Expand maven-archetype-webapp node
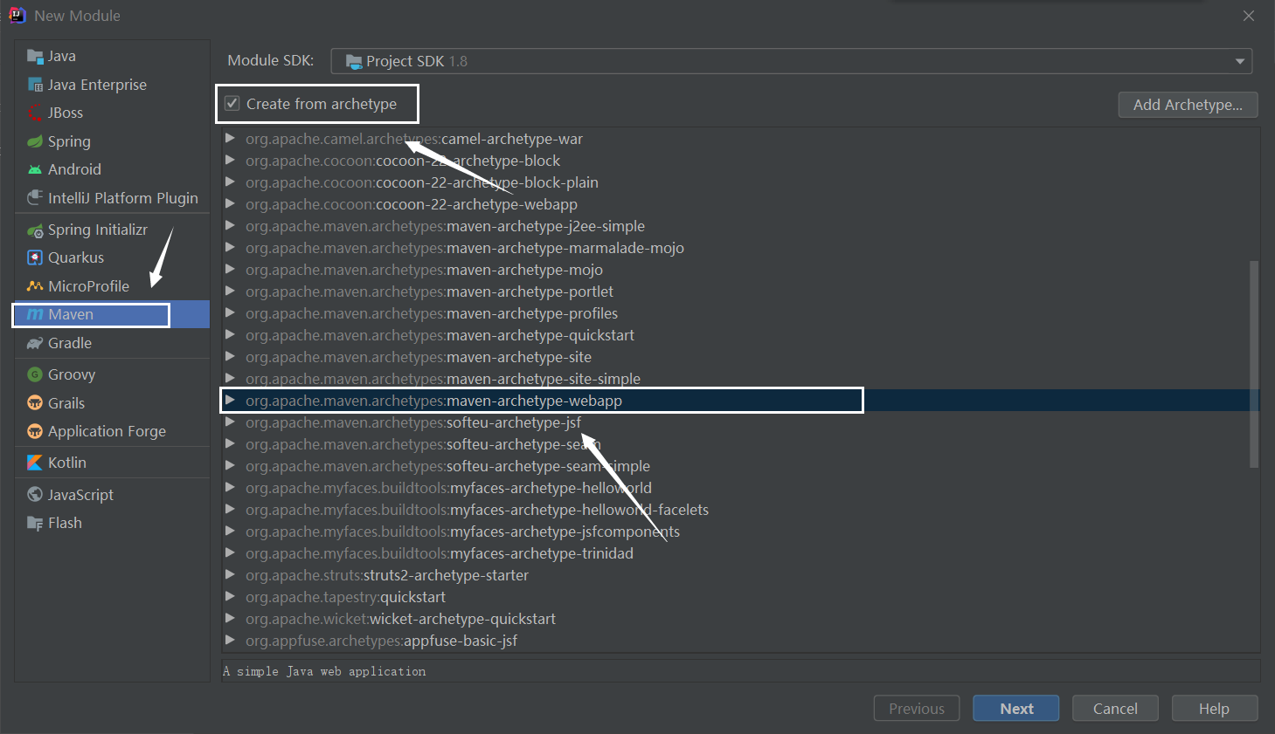 230,401
